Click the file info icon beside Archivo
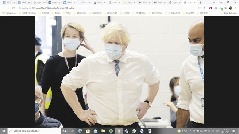 19,8
